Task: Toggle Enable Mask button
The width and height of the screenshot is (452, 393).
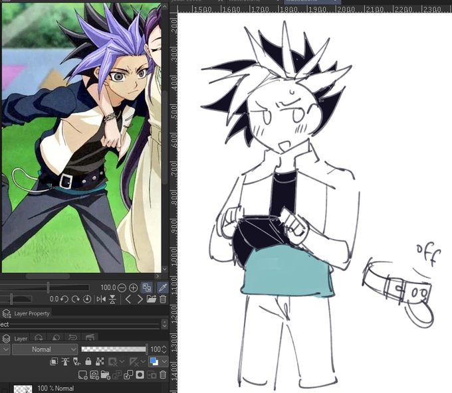Action: point(113,361)
